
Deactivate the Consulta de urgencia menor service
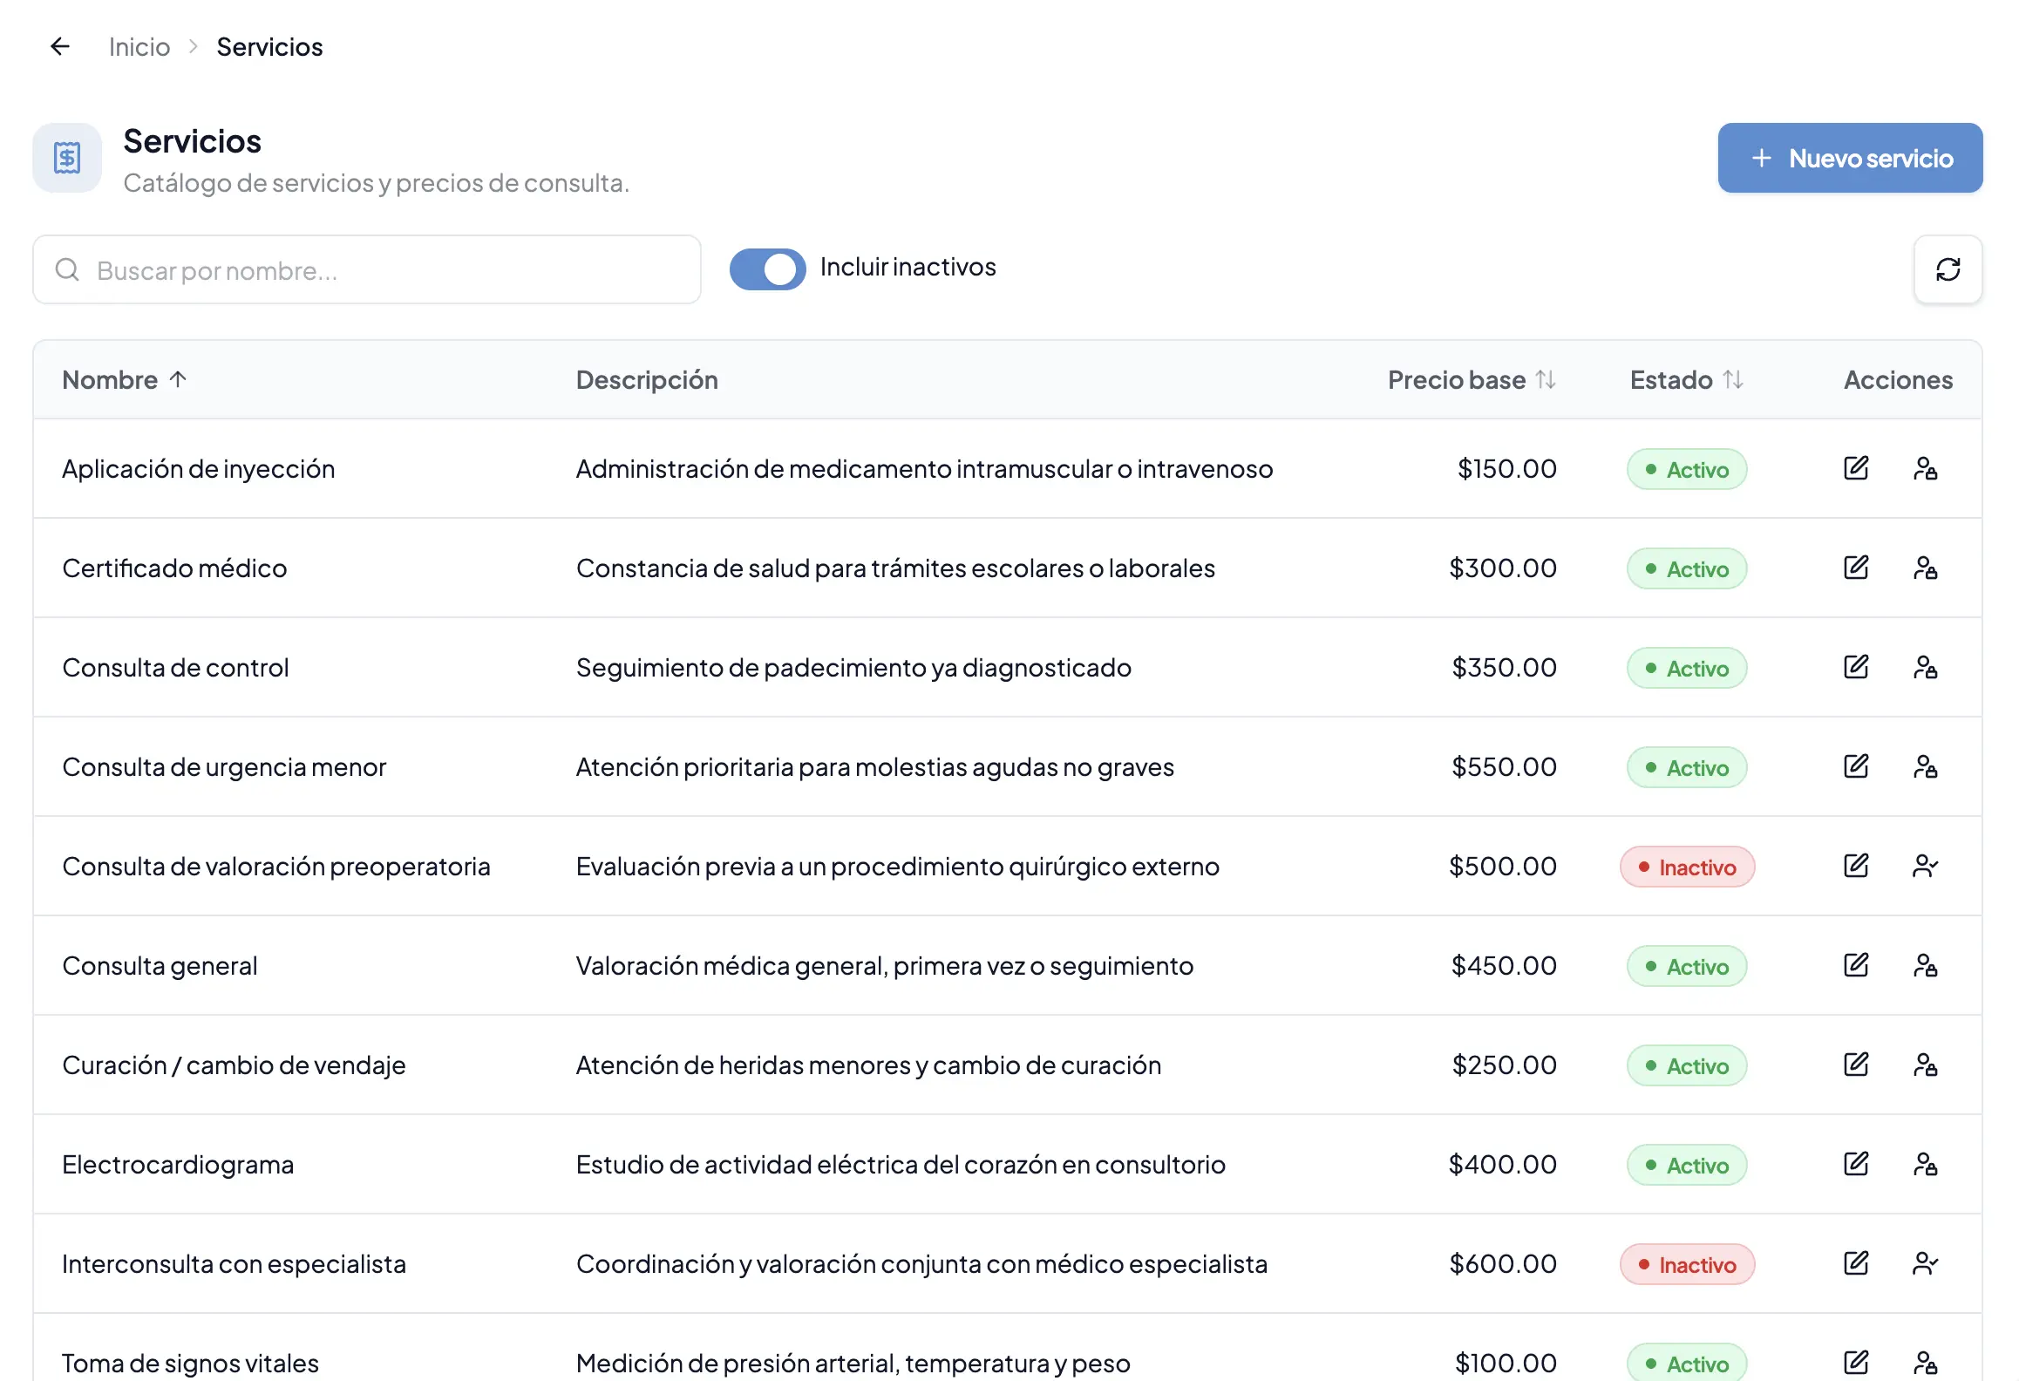click(x=1925, y=766)
